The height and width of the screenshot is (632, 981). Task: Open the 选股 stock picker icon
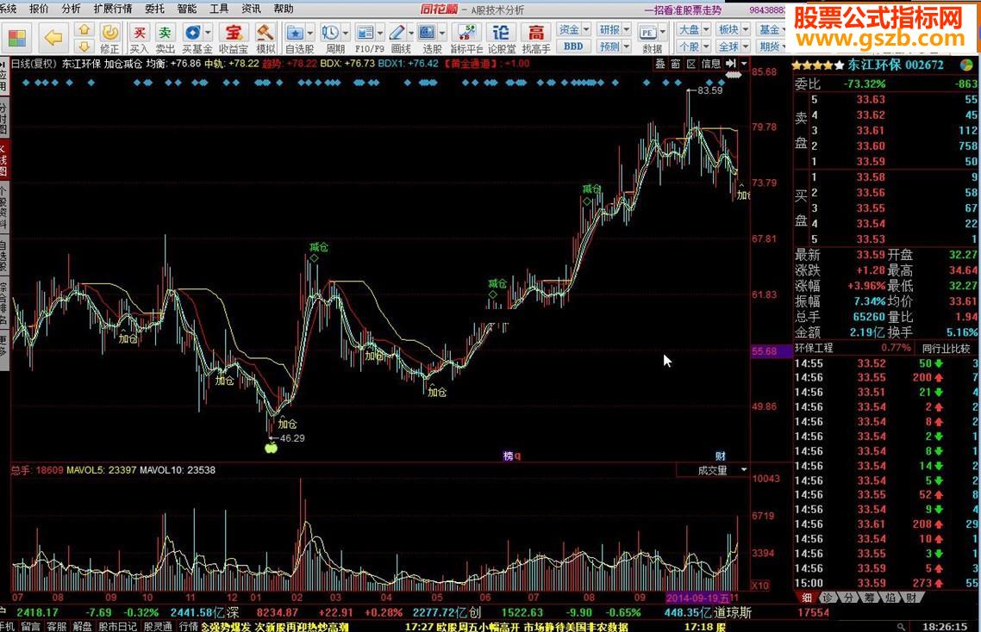[x=428, y=33]
